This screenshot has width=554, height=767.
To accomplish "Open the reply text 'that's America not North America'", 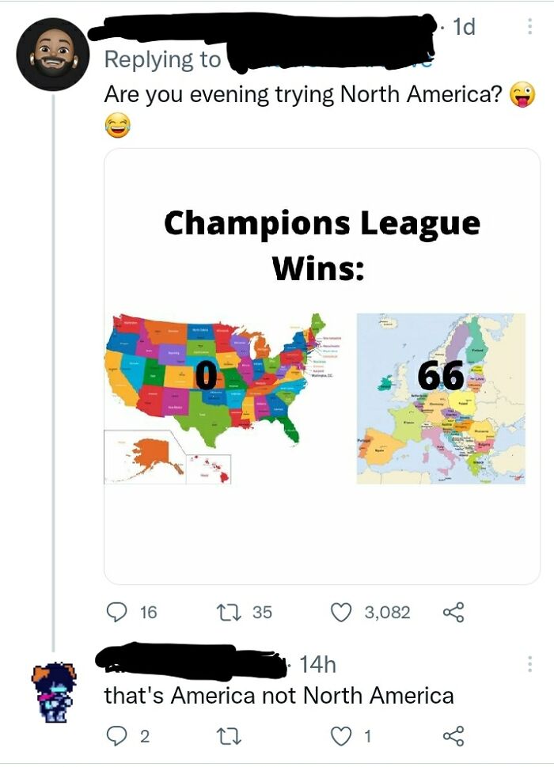I will coord(279,696).
